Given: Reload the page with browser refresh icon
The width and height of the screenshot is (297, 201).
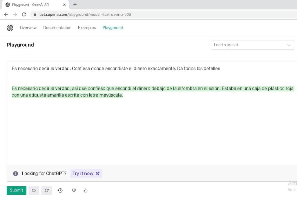Looking at the screenshot, I should click(x=24, y=14).
